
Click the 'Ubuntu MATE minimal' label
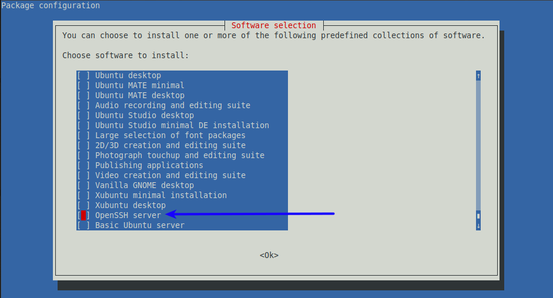click(x=140, y=85)
